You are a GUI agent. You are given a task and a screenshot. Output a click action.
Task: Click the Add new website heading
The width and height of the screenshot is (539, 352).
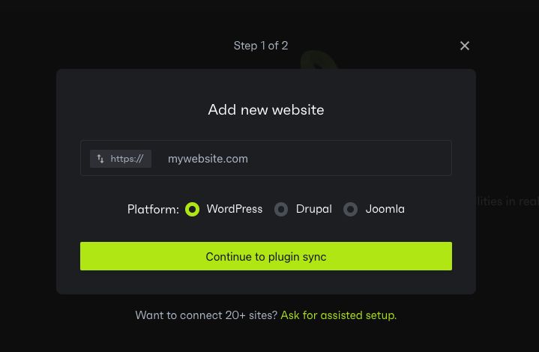266,110
